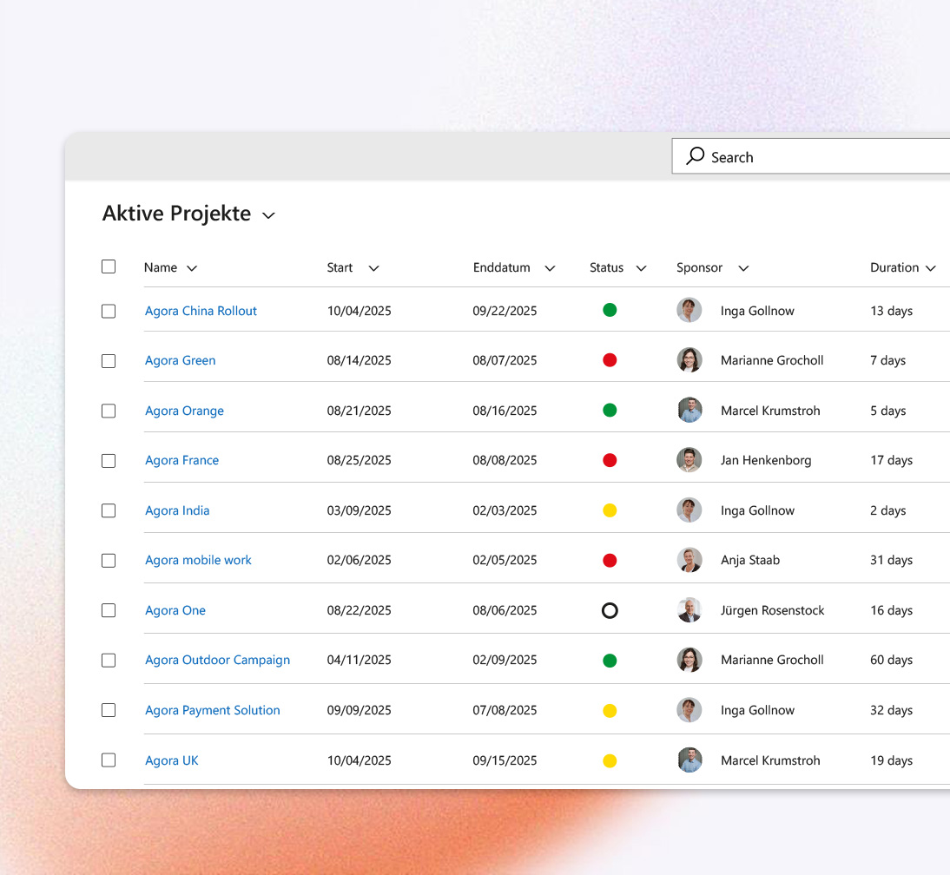Open the Sponsor column chevron menu
950x875 pixels.
point(743,268)
